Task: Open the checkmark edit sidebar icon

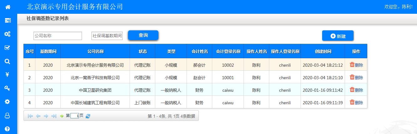Action: (x=8, y=48)
